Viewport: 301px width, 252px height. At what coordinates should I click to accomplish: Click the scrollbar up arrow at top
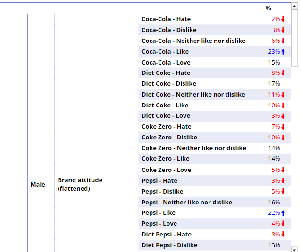pyautogui.click(x=294, y=8)
